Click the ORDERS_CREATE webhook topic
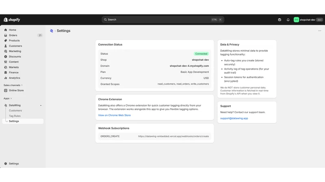 [x=110, y=136]
